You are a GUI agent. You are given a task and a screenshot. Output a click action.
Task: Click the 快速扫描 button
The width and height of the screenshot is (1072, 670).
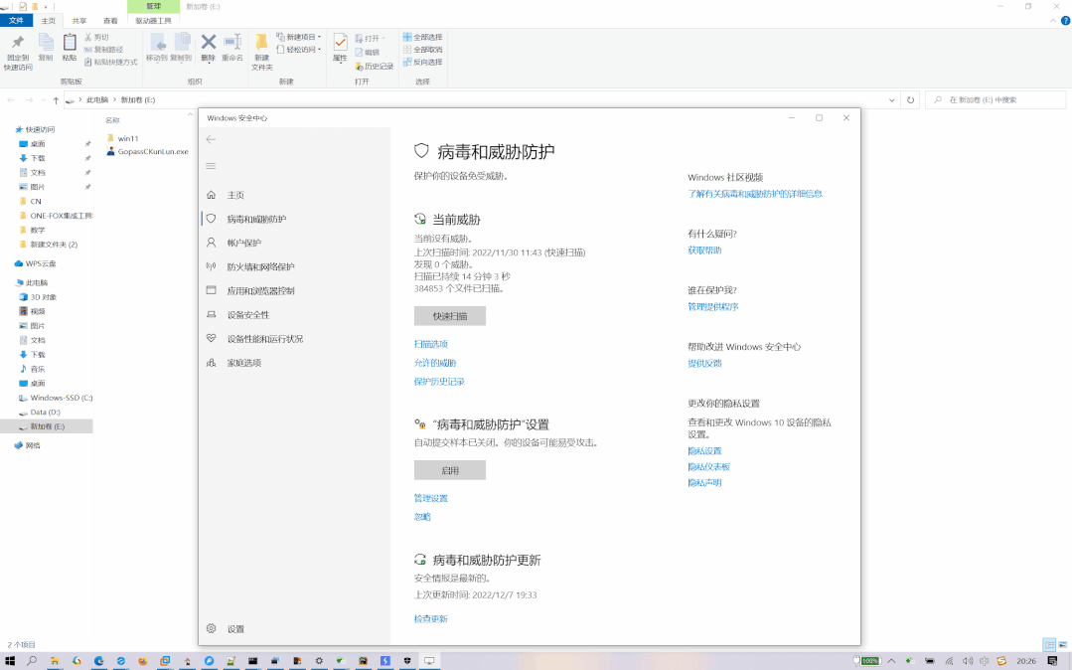(450, 316)
